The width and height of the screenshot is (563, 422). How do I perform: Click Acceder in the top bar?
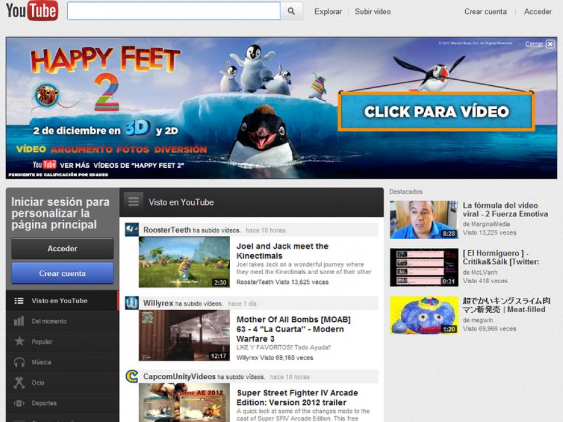click(x=537, y=11)
